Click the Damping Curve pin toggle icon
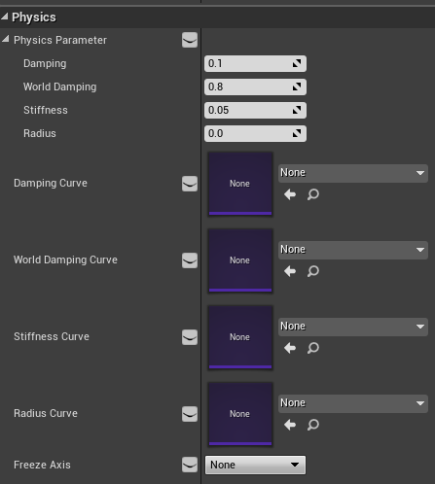 click(190, 184)
